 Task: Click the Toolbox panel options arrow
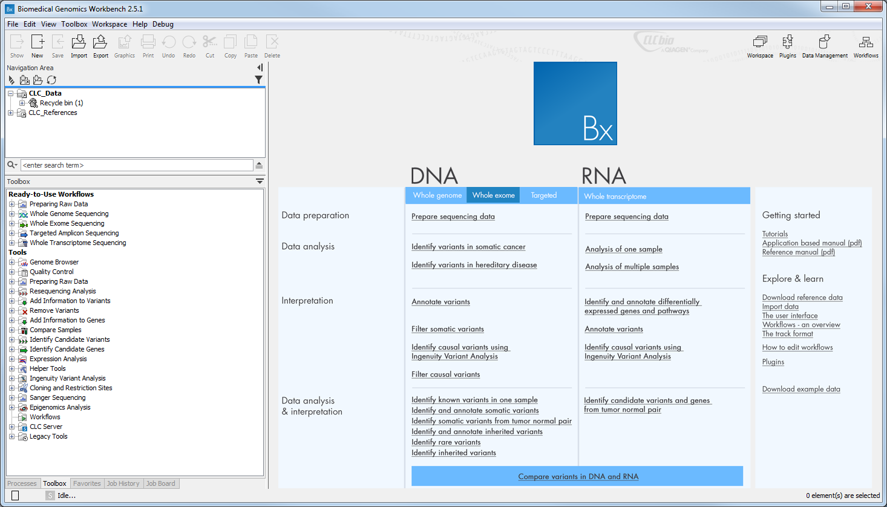pos(260,182)
